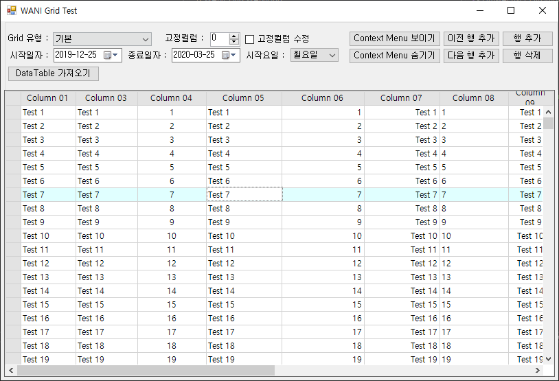Click cell Test 2 in Column 09
The width and height of the screenshot is (559, 381).
coord(526,126)
